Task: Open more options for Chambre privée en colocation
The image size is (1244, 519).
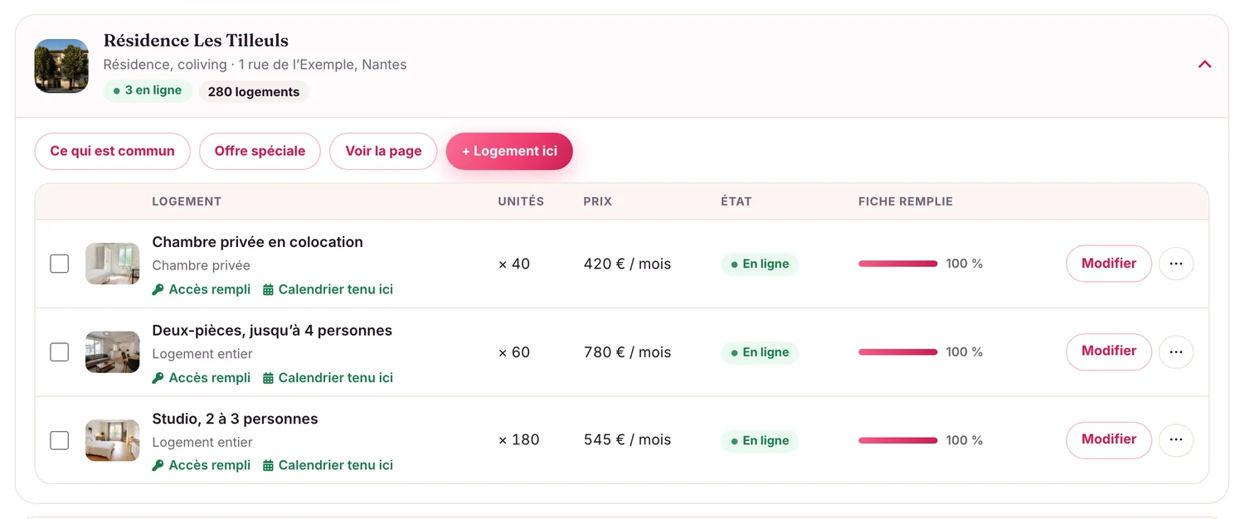Action: tap(1176, 264)
